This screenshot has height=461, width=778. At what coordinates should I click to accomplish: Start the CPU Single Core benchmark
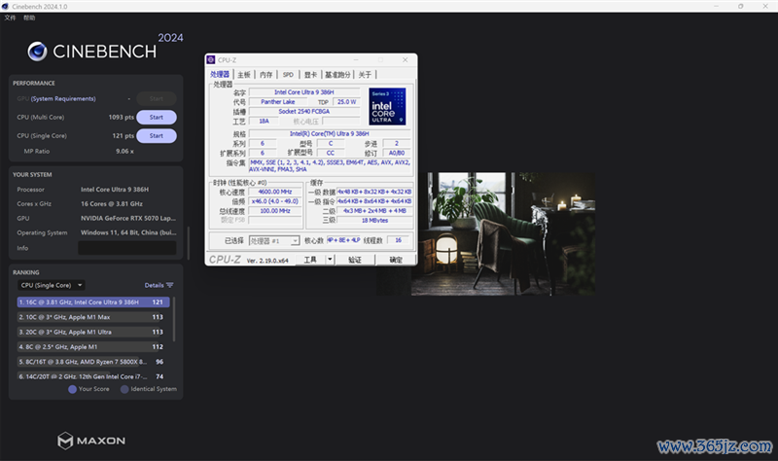click(x=157, y=135)
